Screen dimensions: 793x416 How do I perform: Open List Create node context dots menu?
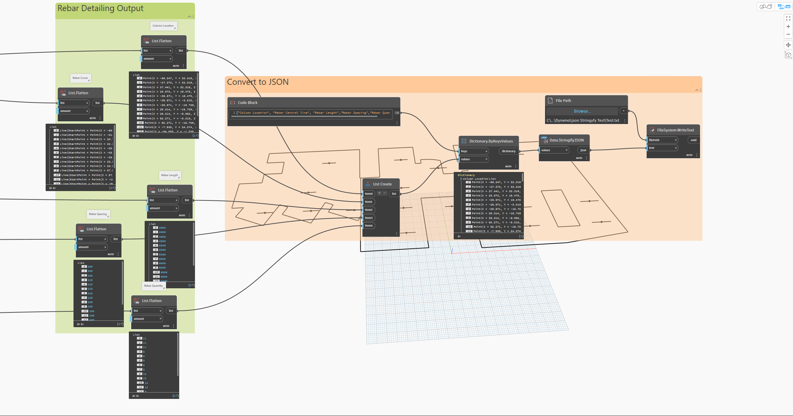tap(396, 233)
